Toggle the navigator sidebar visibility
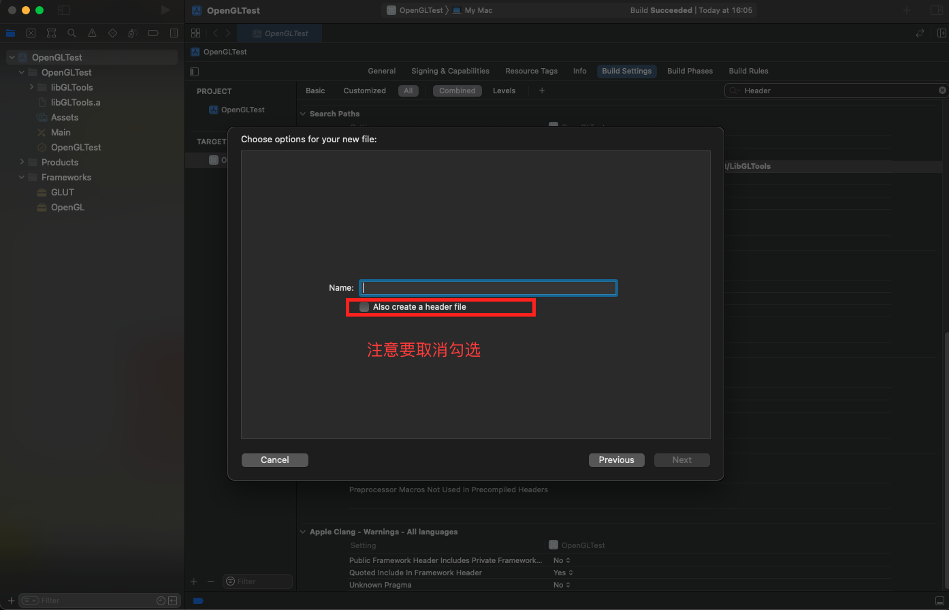This screenshot has height=610, width=949. pyautogui.click(x=64, y=10)
